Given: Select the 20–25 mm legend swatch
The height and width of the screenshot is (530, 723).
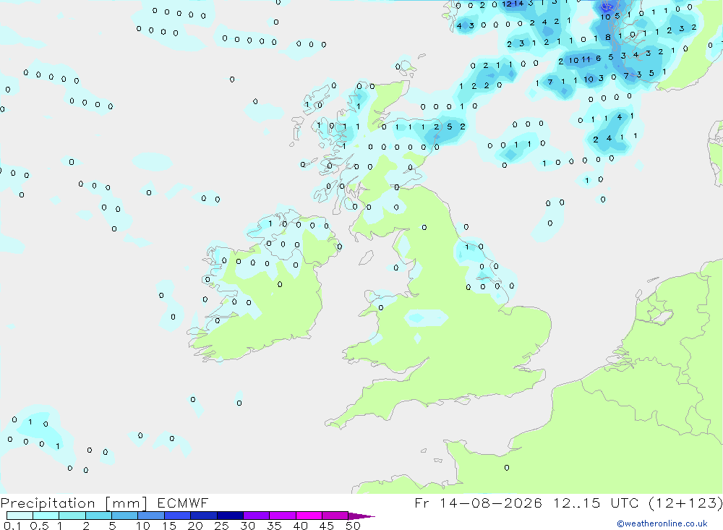Looking at the screenshot, I should (204, 516).
